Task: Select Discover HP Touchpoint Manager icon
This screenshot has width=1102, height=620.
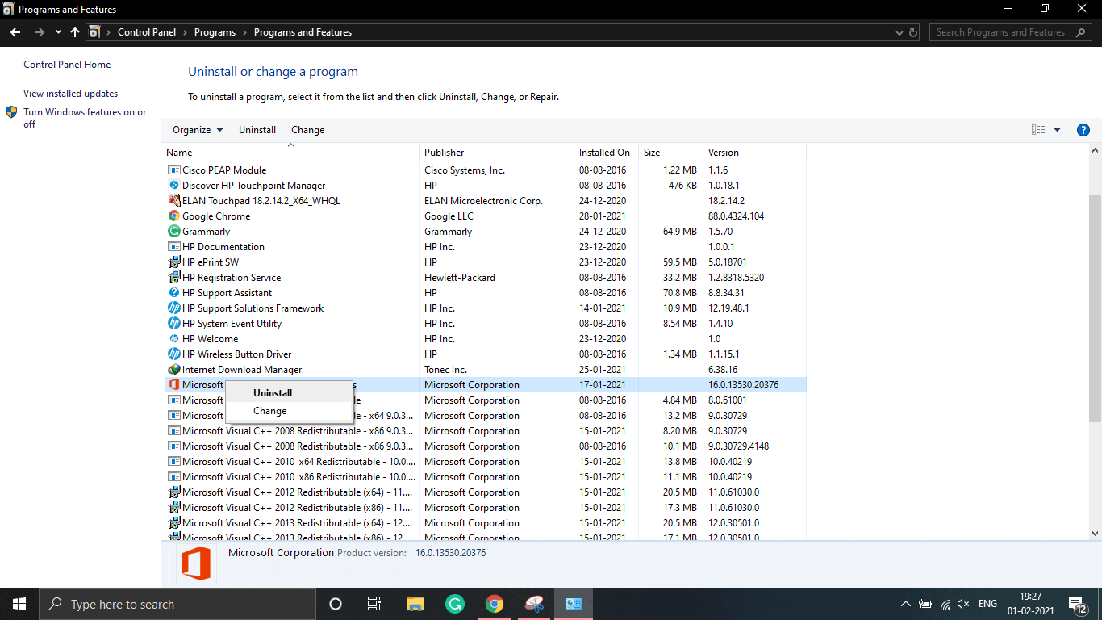Action: pos(173,186)
